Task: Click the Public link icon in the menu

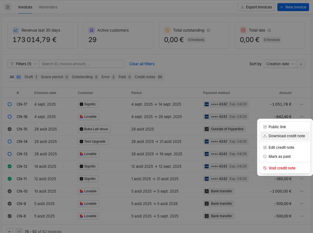Action: coord(265,127)
